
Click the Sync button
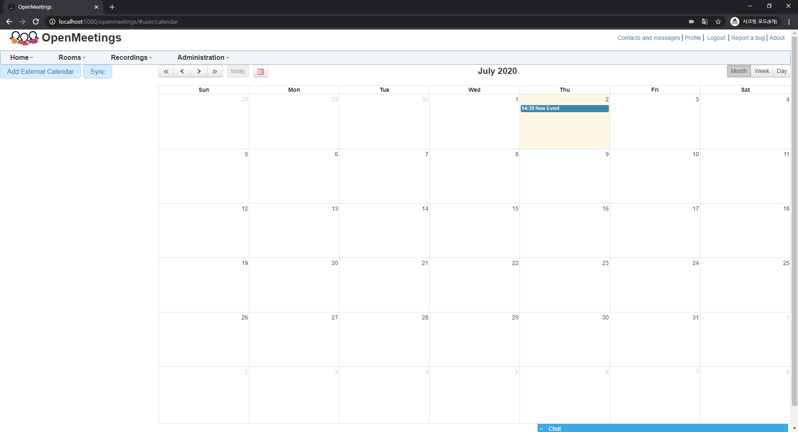(x=98, y=71)
